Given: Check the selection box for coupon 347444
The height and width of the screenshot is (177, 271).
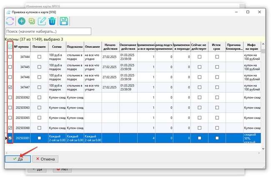Looking at the screenshot, I should (10, 57).
